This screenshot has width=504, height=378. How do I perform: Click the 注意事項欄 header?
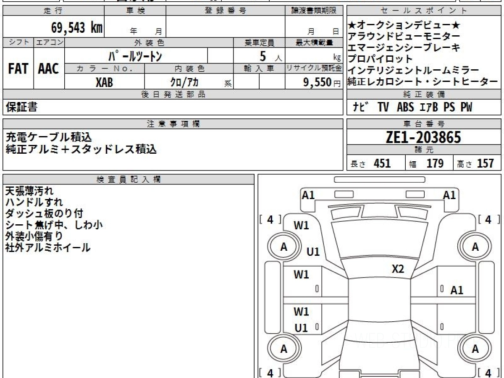tap(173, 124)
